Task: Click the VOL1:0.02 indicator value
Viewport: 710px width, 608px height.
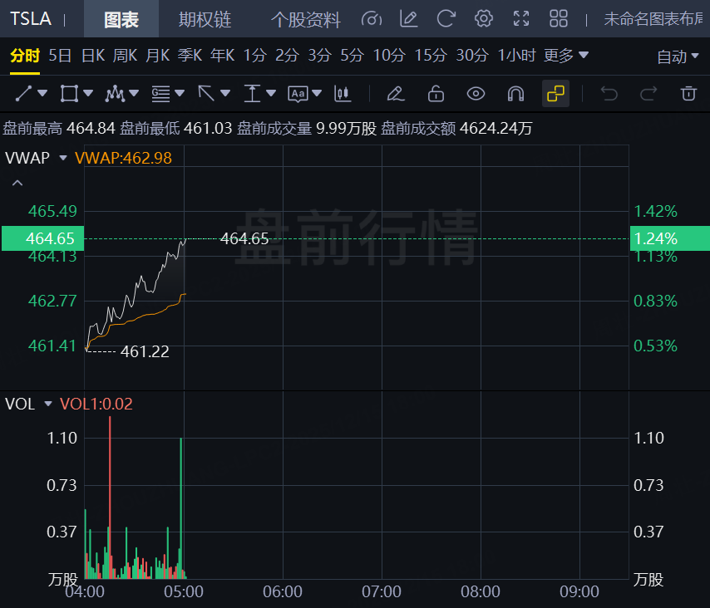Action: [96, 404]
